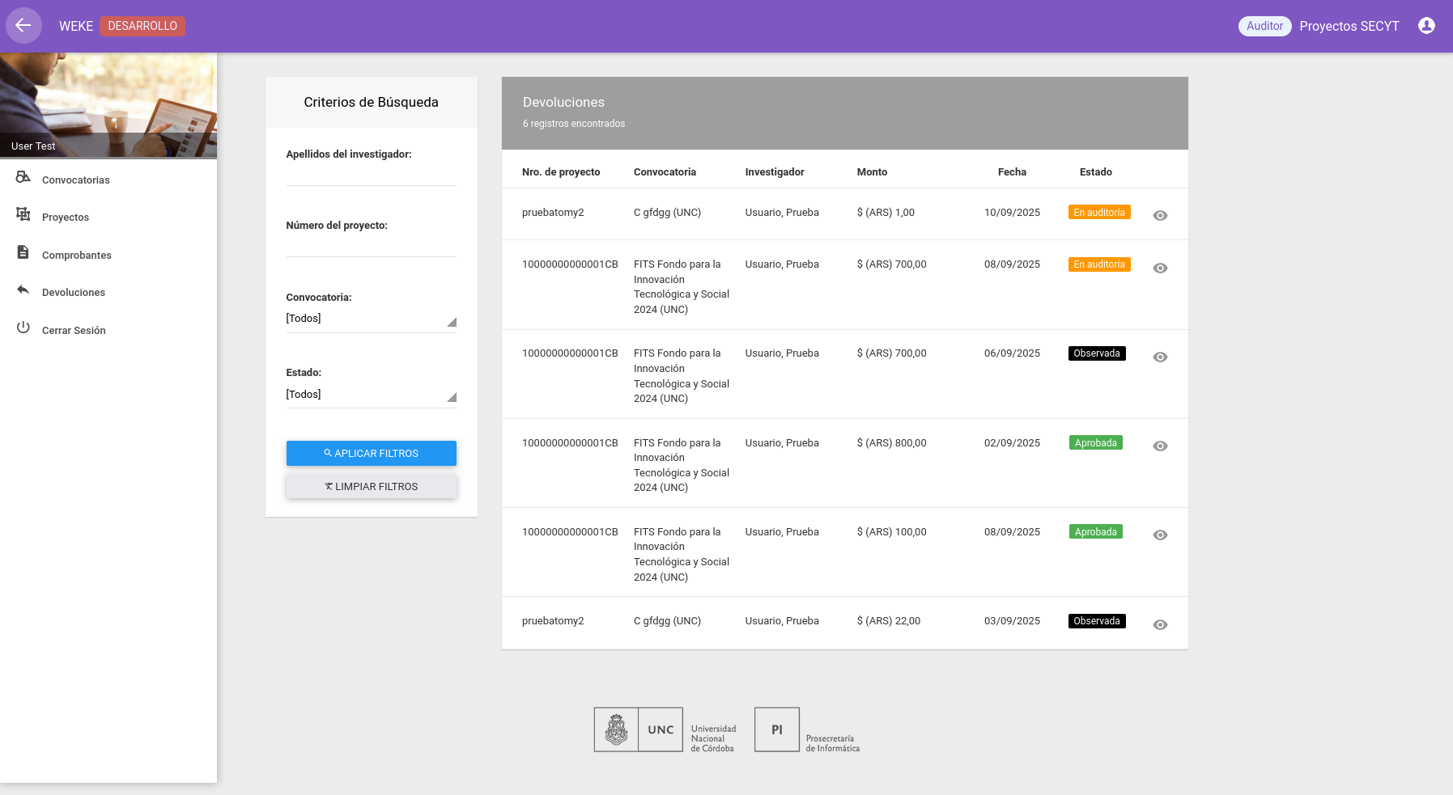
Task: Click the Devoluciones reply arrow icon
Action: point(23,290)
